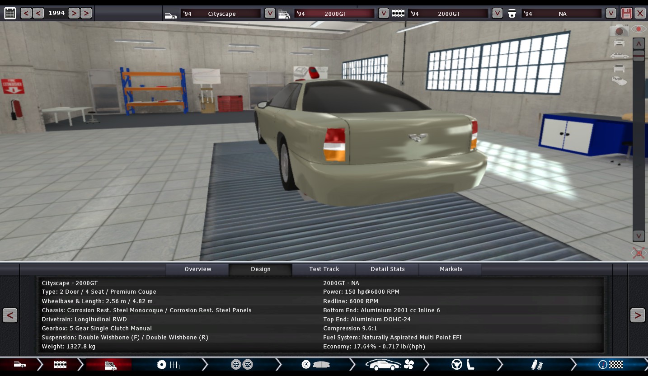Open the brakes step with disc and pad icon
This screenshot has width=648, height=376.
(x=316, y=364)
